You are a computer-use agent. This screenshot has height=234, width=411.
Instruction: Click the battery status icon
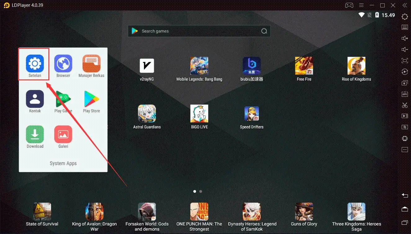[377, 15]
